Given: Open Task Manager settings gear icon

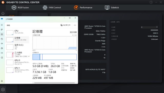Looking at the screenshot, I should (2, 81).
